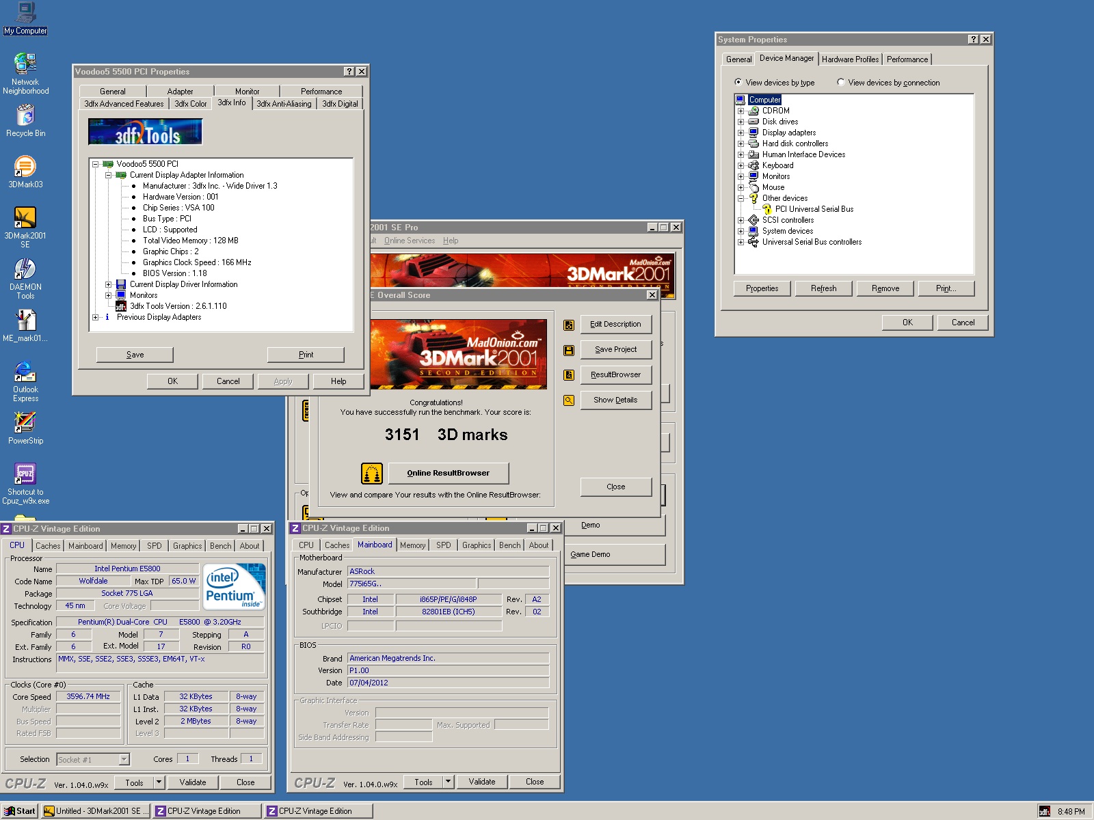Viewport: 1094px width, 820px height.
Task: Click Untitled - 3DMark2001 SE taskbar button
Action: click(96, 811)
